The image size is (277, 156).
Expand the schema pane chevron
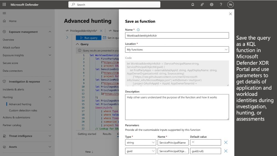coord(67,37)
